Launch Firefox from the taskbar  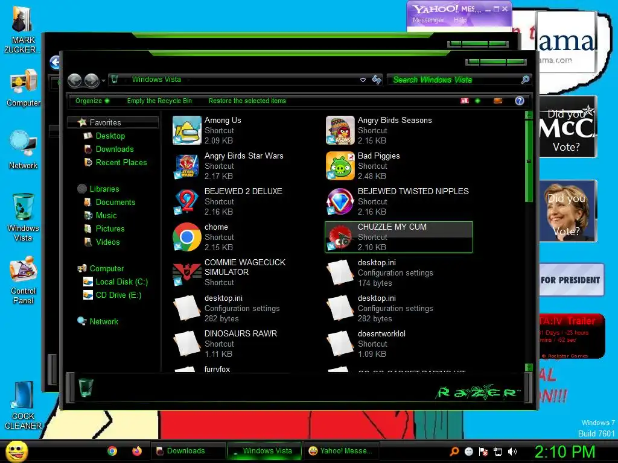point(137,451)
